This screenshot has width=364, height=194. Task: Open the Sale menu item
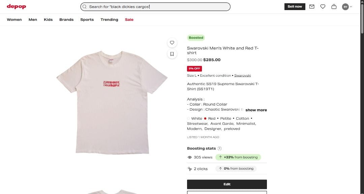[129, 20]
